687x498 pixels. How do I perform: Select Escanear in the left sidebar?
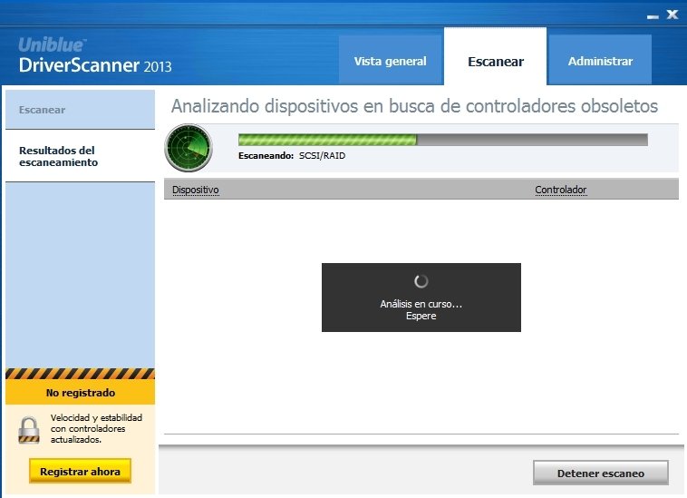[x=80, y=110]
